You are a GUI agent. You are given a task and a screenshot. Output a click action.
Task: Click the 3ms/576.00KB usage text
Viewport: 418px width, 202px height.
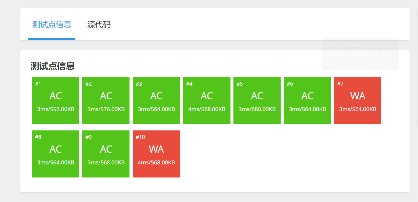[x=106, y=109]
